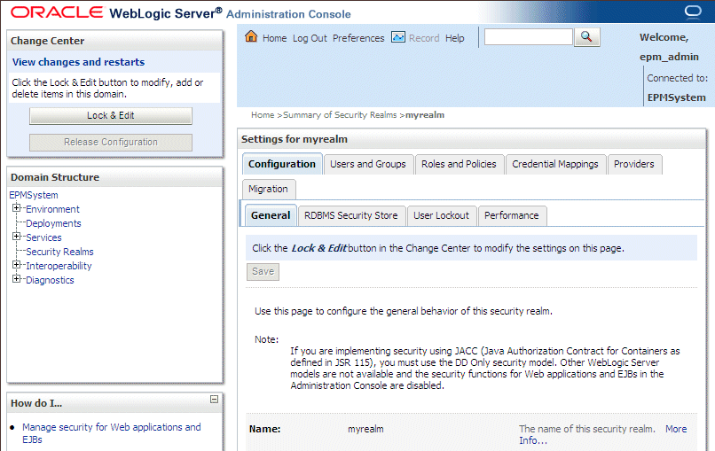Click the Oracle logo icon at top right
Viewport: 715px width, 451px height.
point(693,13)
